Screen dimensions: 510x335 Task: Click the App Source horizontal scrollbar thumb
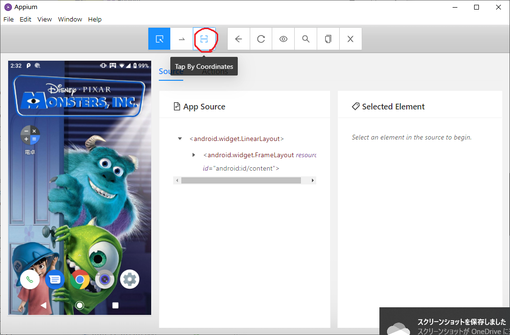241,180
